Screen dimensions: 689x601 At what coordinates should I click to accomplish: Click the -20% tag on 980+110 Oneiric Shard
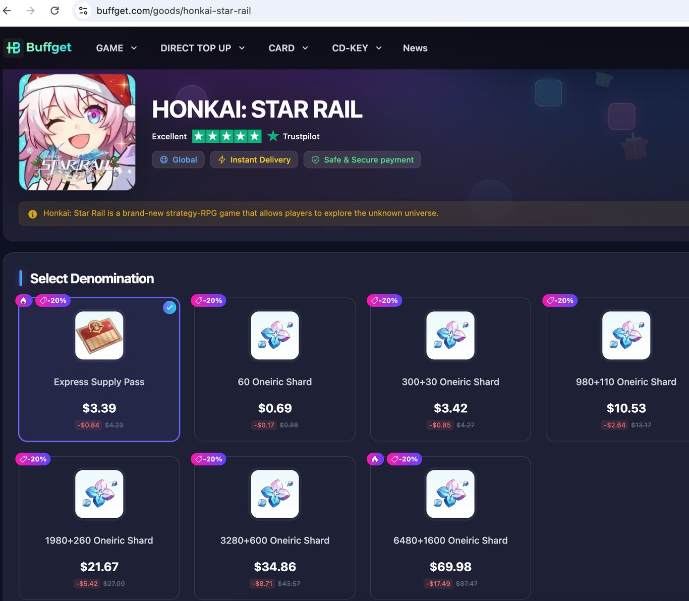560,301
